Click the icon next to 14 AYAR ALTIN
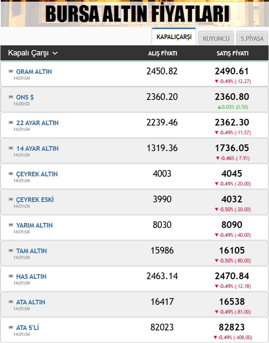This screenshot has height=343, width=269. tap(11, 149)
